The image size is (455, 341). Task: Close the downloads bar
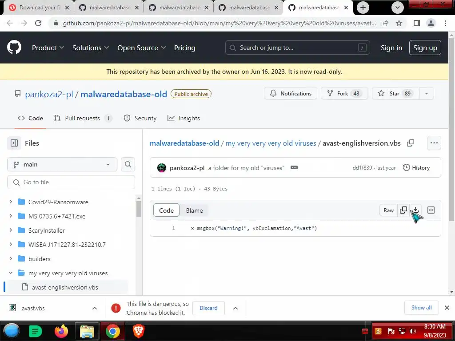(x=447, y=308)
